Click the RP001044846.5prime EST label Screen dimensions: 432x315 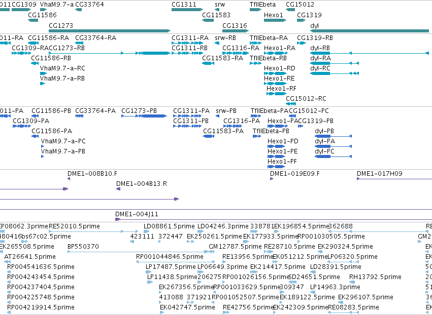click(170, 257)
